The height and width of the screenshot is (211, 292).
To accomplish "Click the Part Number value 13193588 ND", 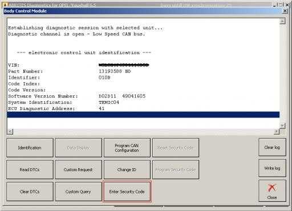I will tap(115, 71).
